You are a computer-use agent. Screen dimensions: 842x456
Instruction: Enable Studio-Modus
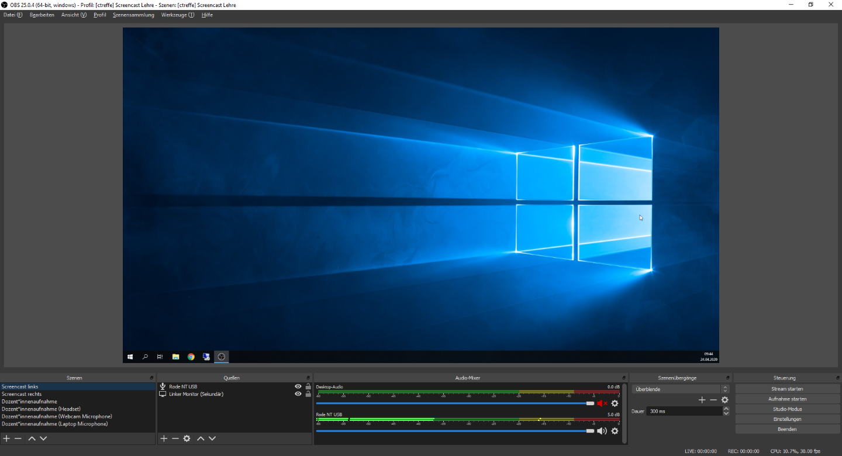click(787, 409)
